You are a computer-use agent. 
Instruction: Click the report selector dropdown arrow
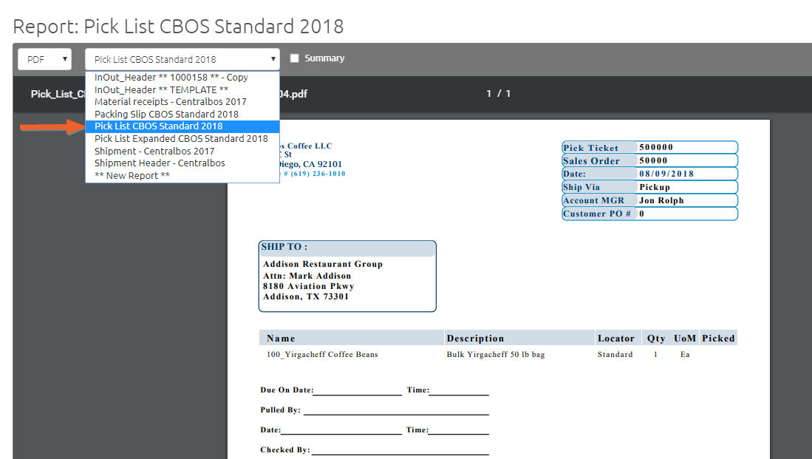tap(273, 58)
